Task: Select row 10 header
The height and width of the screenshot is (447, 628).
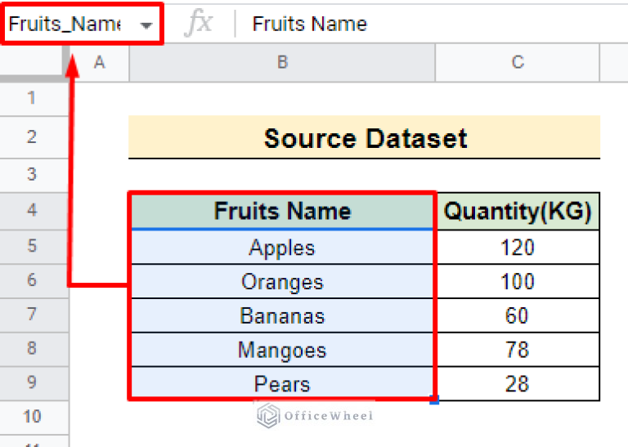Action: click(32, 417)
